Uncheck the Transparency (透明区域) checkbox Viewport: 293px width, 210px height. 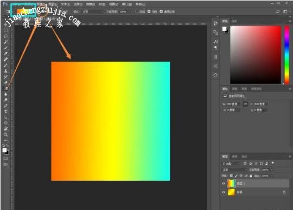pos(161,11)
